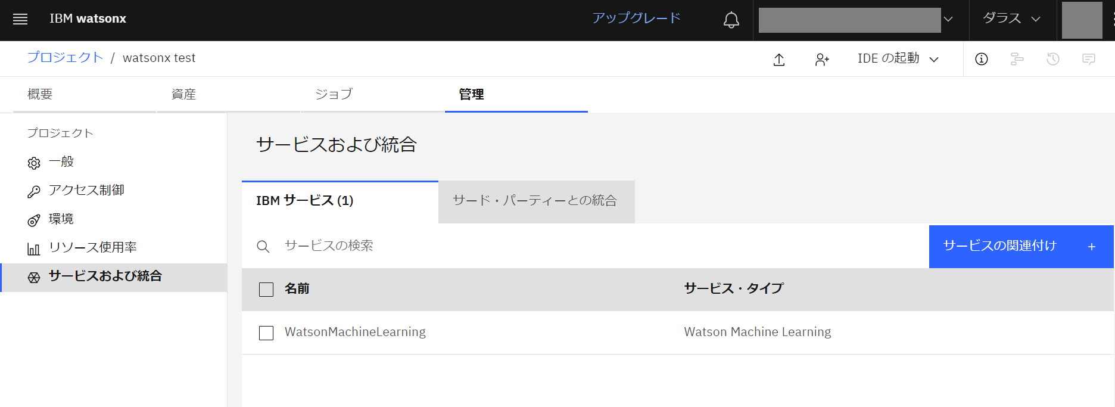Click the notifications bell icon
Screen dimensions: 1115x407
pyautogui.click(x=731, y=20)
